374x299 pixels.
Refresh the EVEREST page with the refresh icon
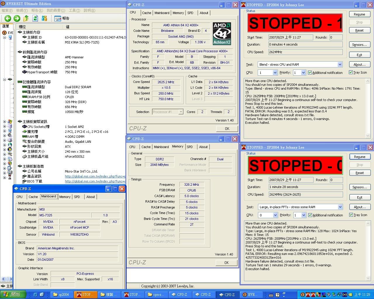(35, 18)
